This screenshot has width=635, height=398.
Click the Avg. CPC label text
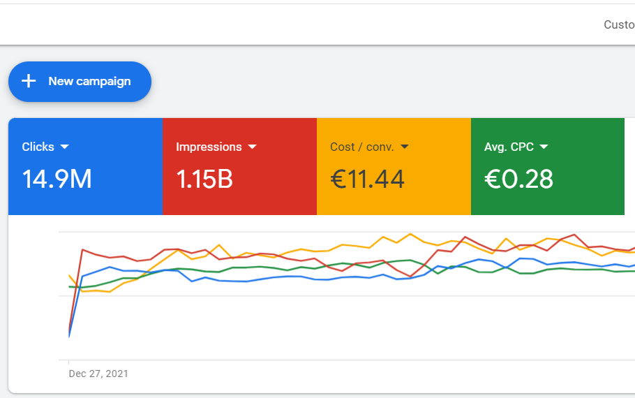(509, 147)
